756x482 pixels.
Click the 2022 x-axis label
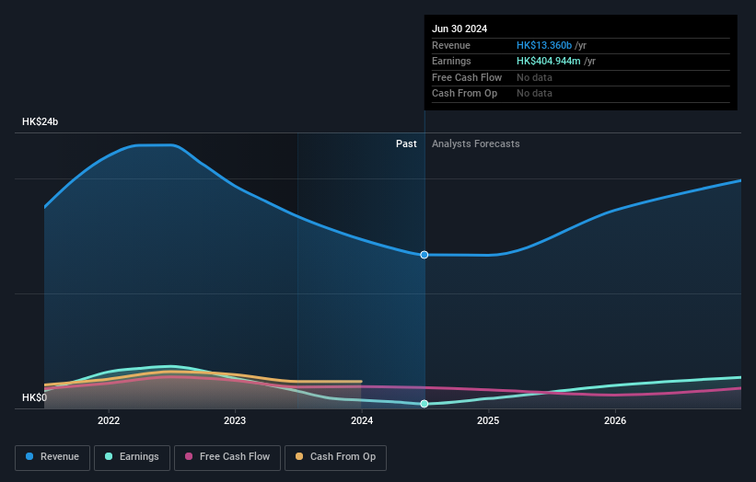tap(109, 420)
